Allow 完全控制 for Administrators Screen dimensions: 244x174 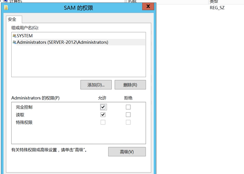[x=103, y=107]
